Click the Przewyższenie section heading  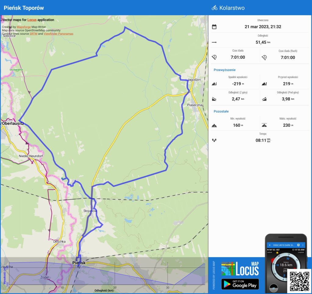225,70
